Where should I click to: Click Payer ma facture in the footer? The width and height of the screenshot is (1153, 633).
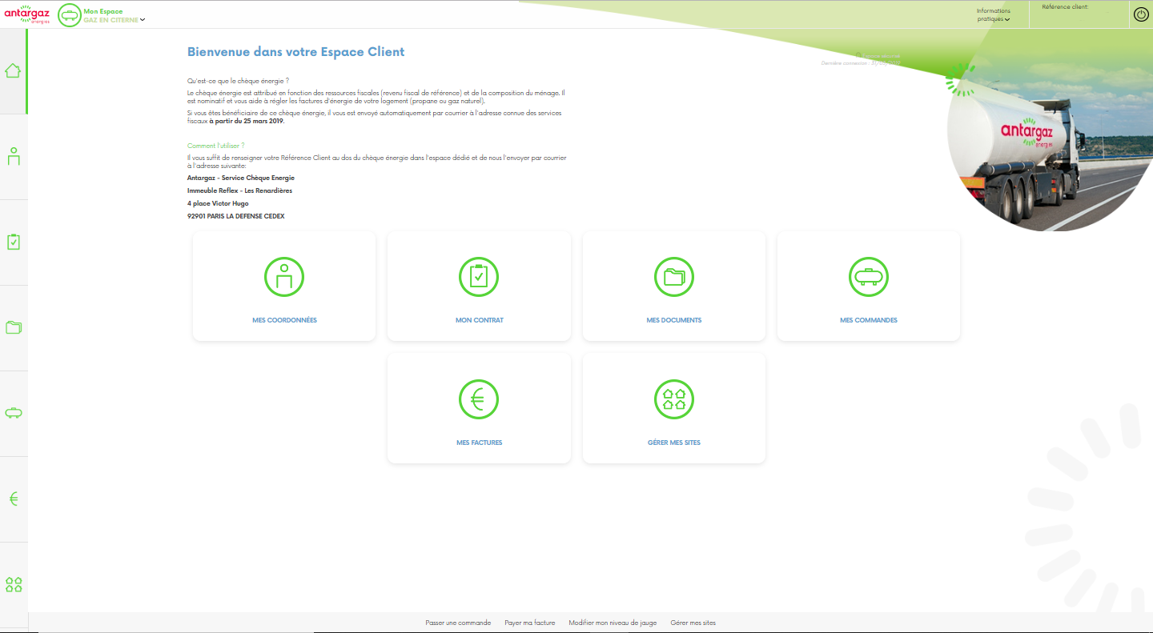530,623
